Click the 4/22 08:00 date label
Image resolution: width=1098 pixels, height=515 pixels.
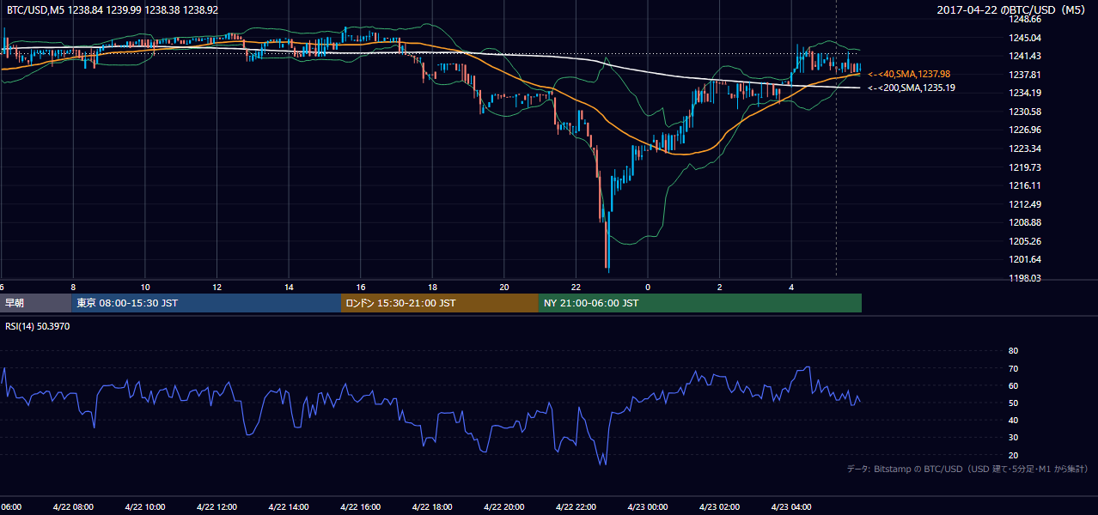click(72, 506)
